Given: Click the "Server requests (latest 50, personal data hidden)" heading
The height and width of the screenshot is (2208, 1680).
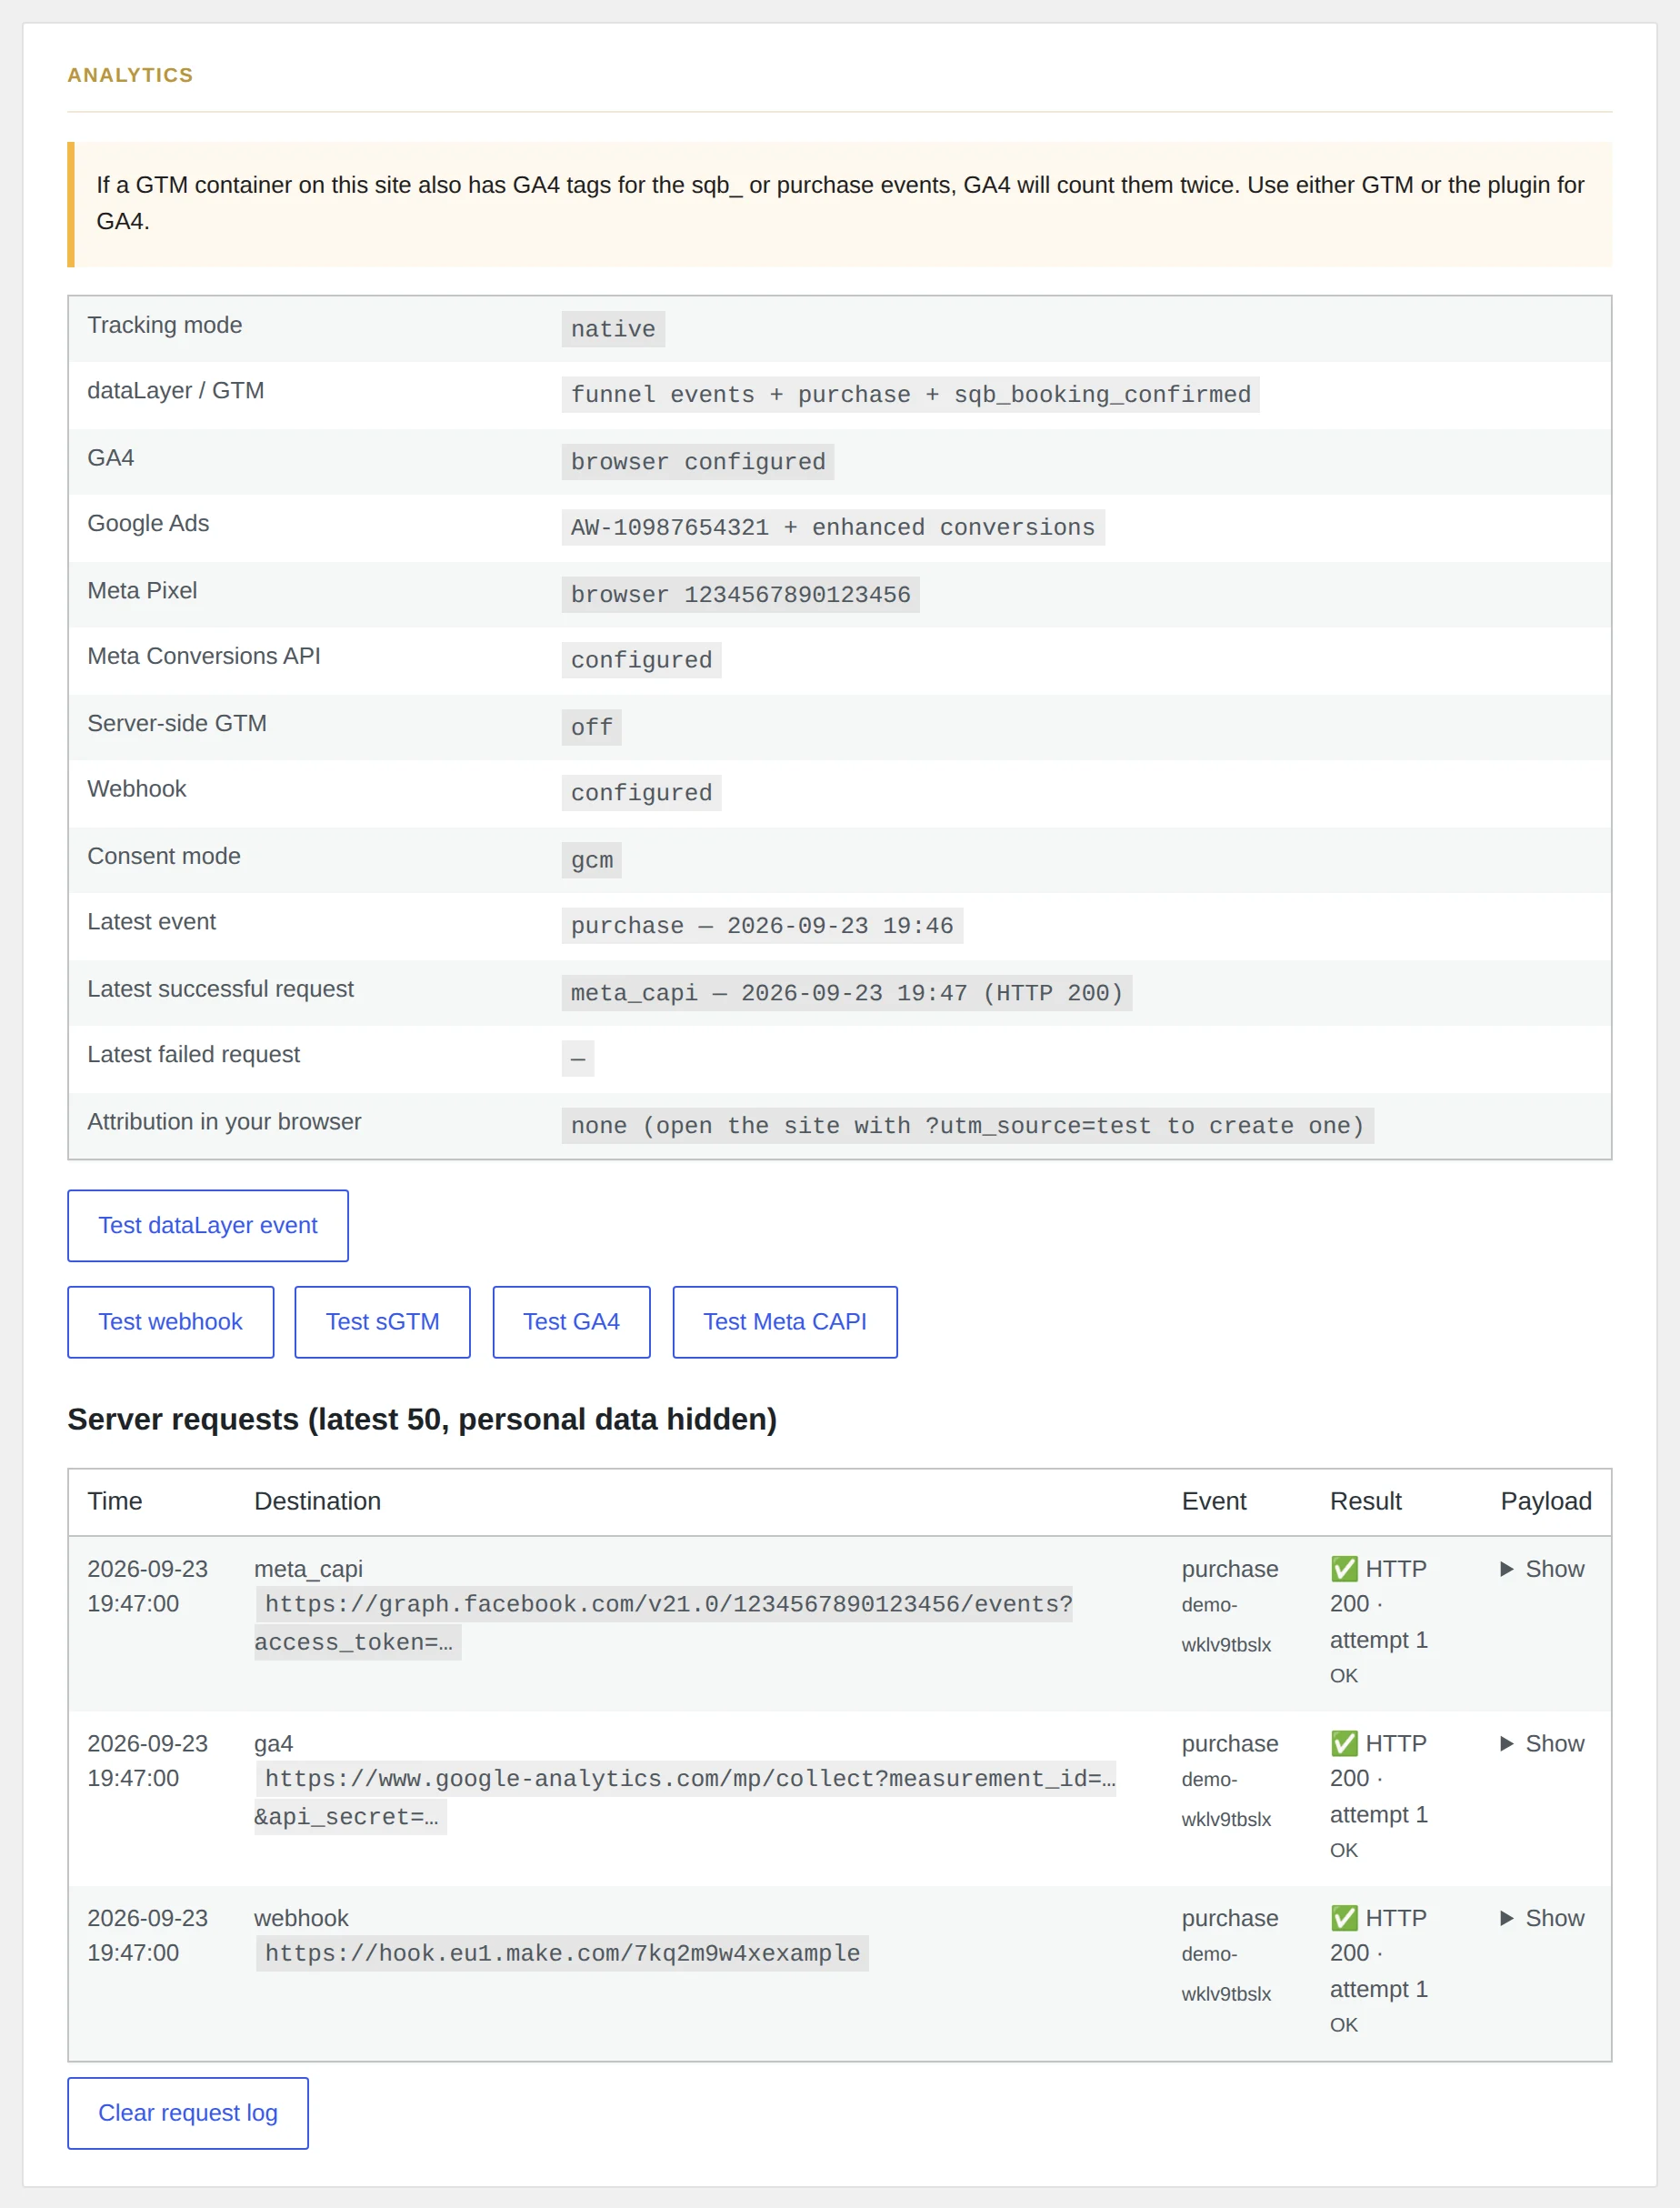Looking at the screenshot, I should pyautogui.click(x=422, y=1420).
